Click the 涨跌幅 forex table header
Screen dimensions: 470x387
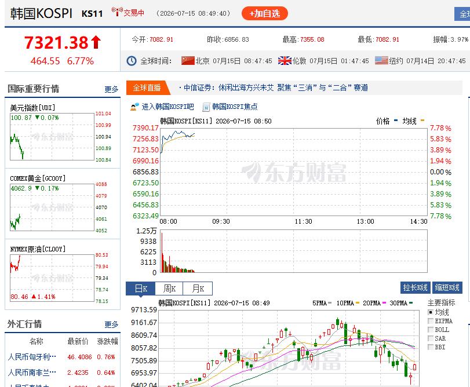click(x=107, y=341)
